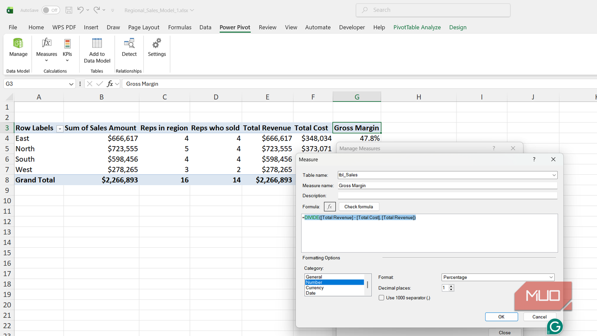The image size is (597, 336).
Task: Click the cell showing 47.8%
Action: (357, 138)
